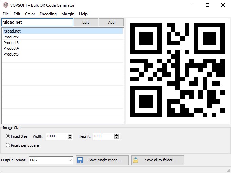Open the Edit menu

pyautogui.click(x=17, y=14)
